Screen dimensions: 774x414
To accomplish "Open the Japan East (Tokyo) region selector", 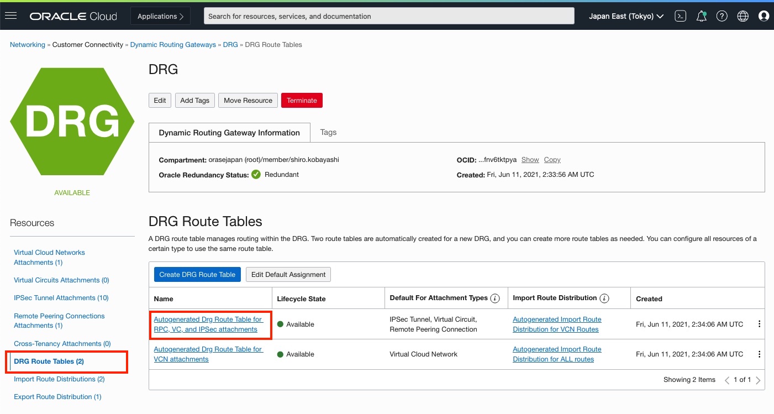I will 625,15.
